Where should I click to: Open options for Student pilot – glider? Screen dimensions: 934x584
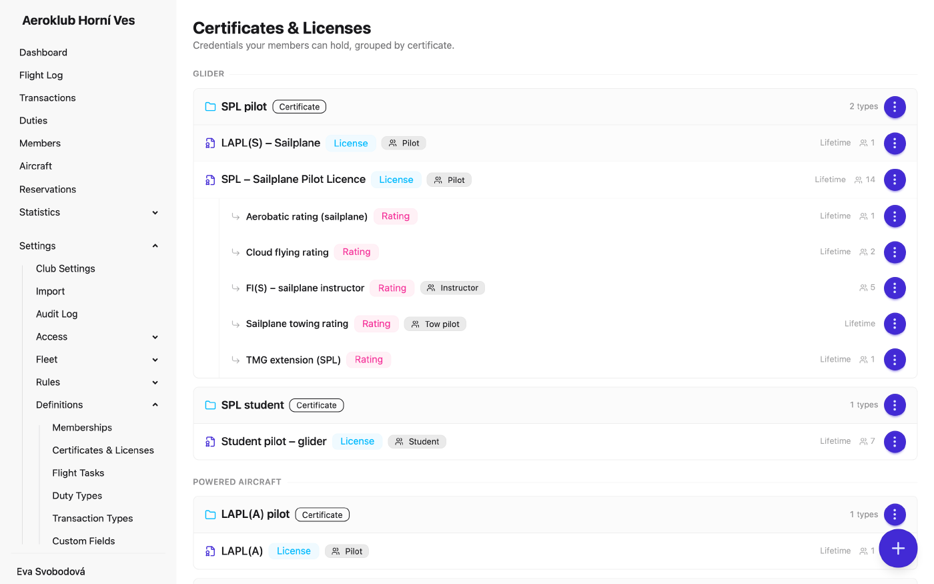(x=895, y=442)
